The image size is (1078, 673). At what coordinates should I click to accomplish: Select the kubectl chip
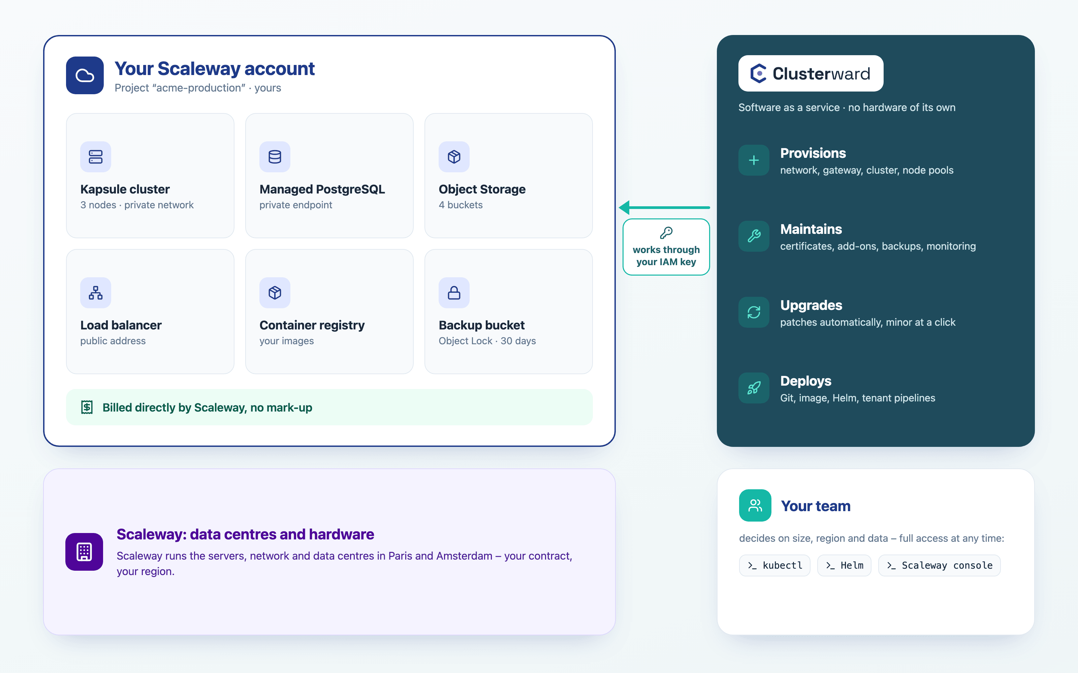pyautogui.click(x=775, y=565)
